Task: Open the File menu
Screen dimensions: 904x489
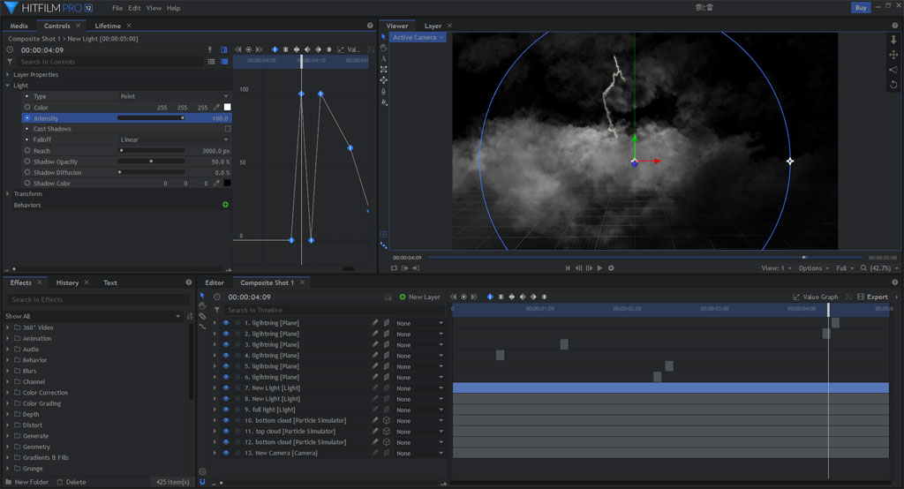Action: pos(117,8)
